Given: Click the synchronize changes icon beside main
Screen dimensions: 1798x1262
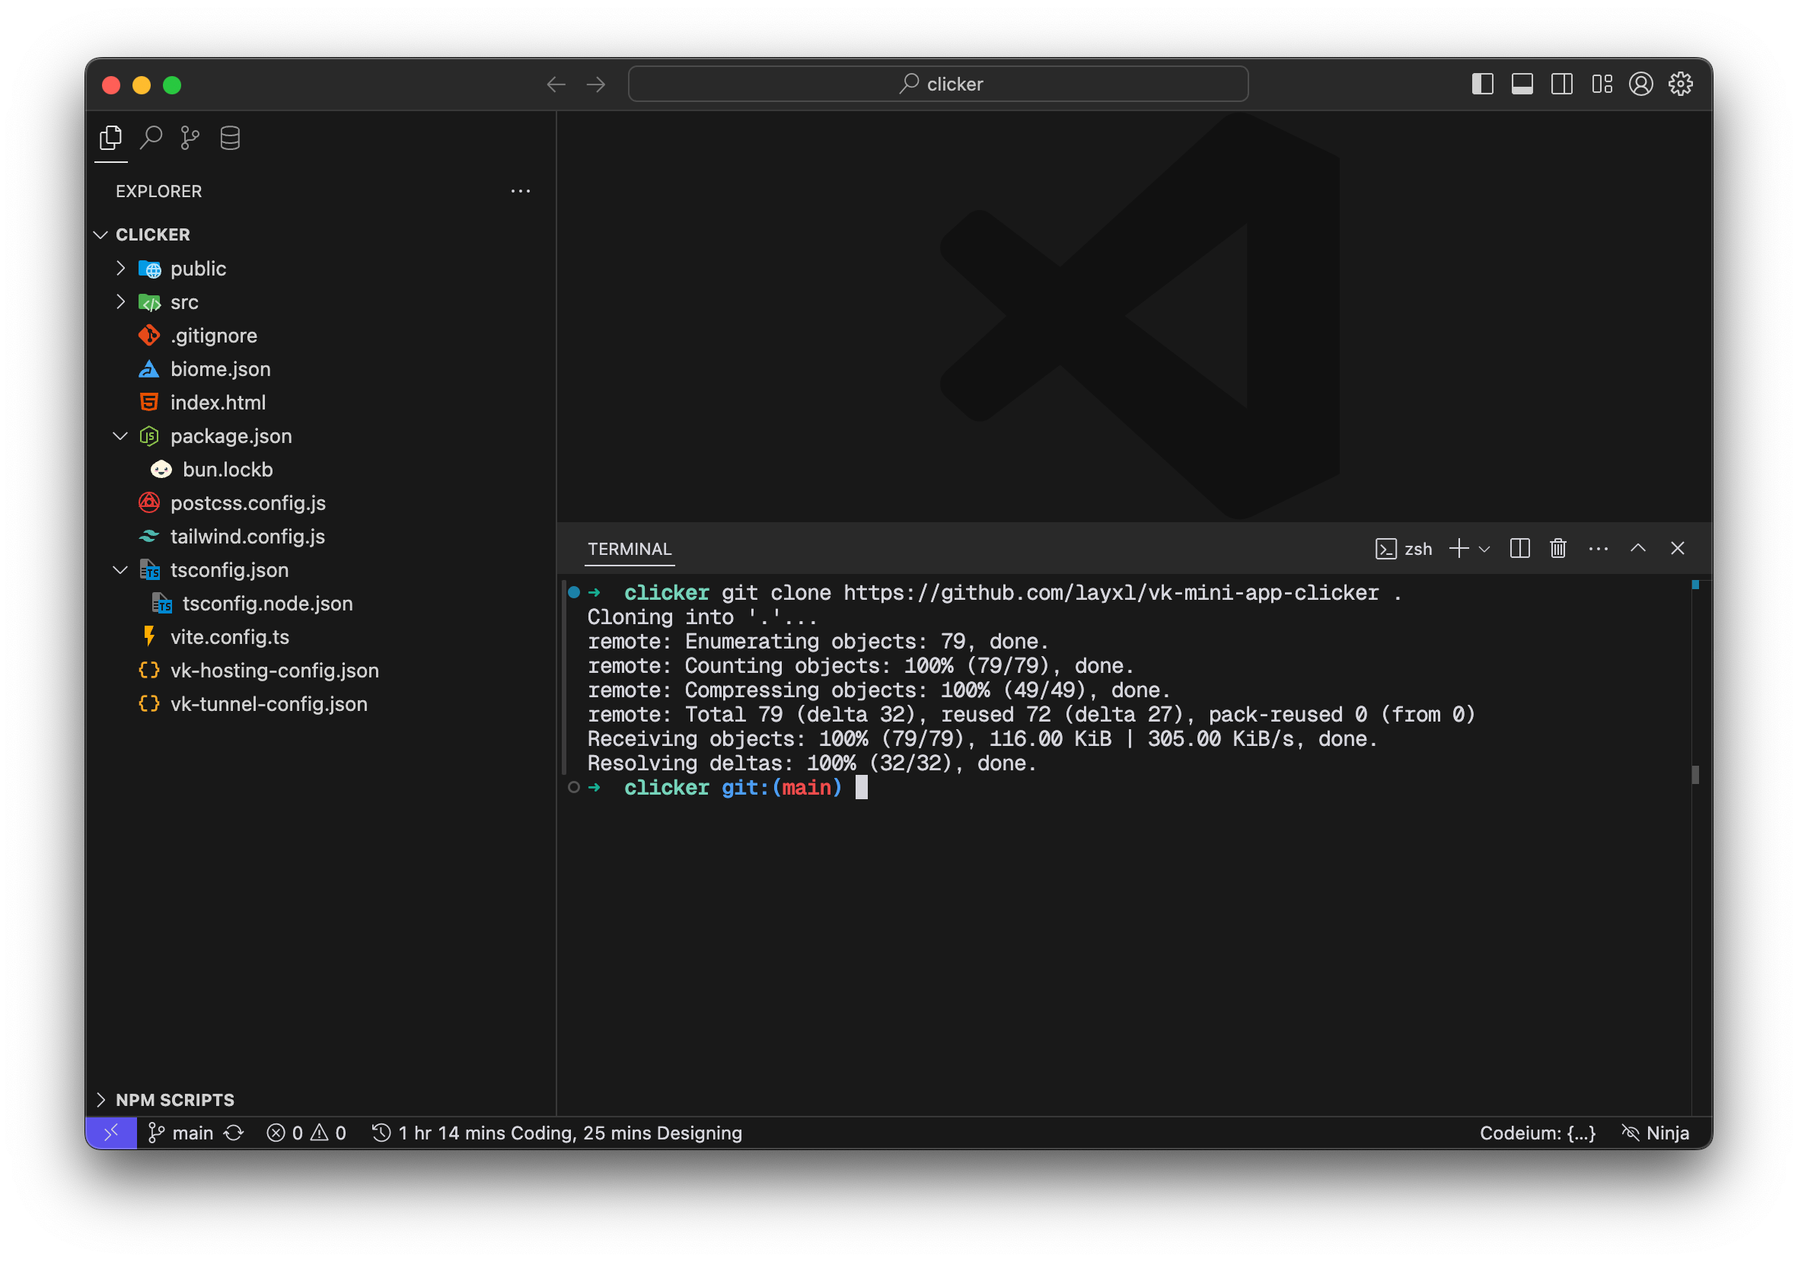Looking at the screenshot, I should pos(234,1133).
